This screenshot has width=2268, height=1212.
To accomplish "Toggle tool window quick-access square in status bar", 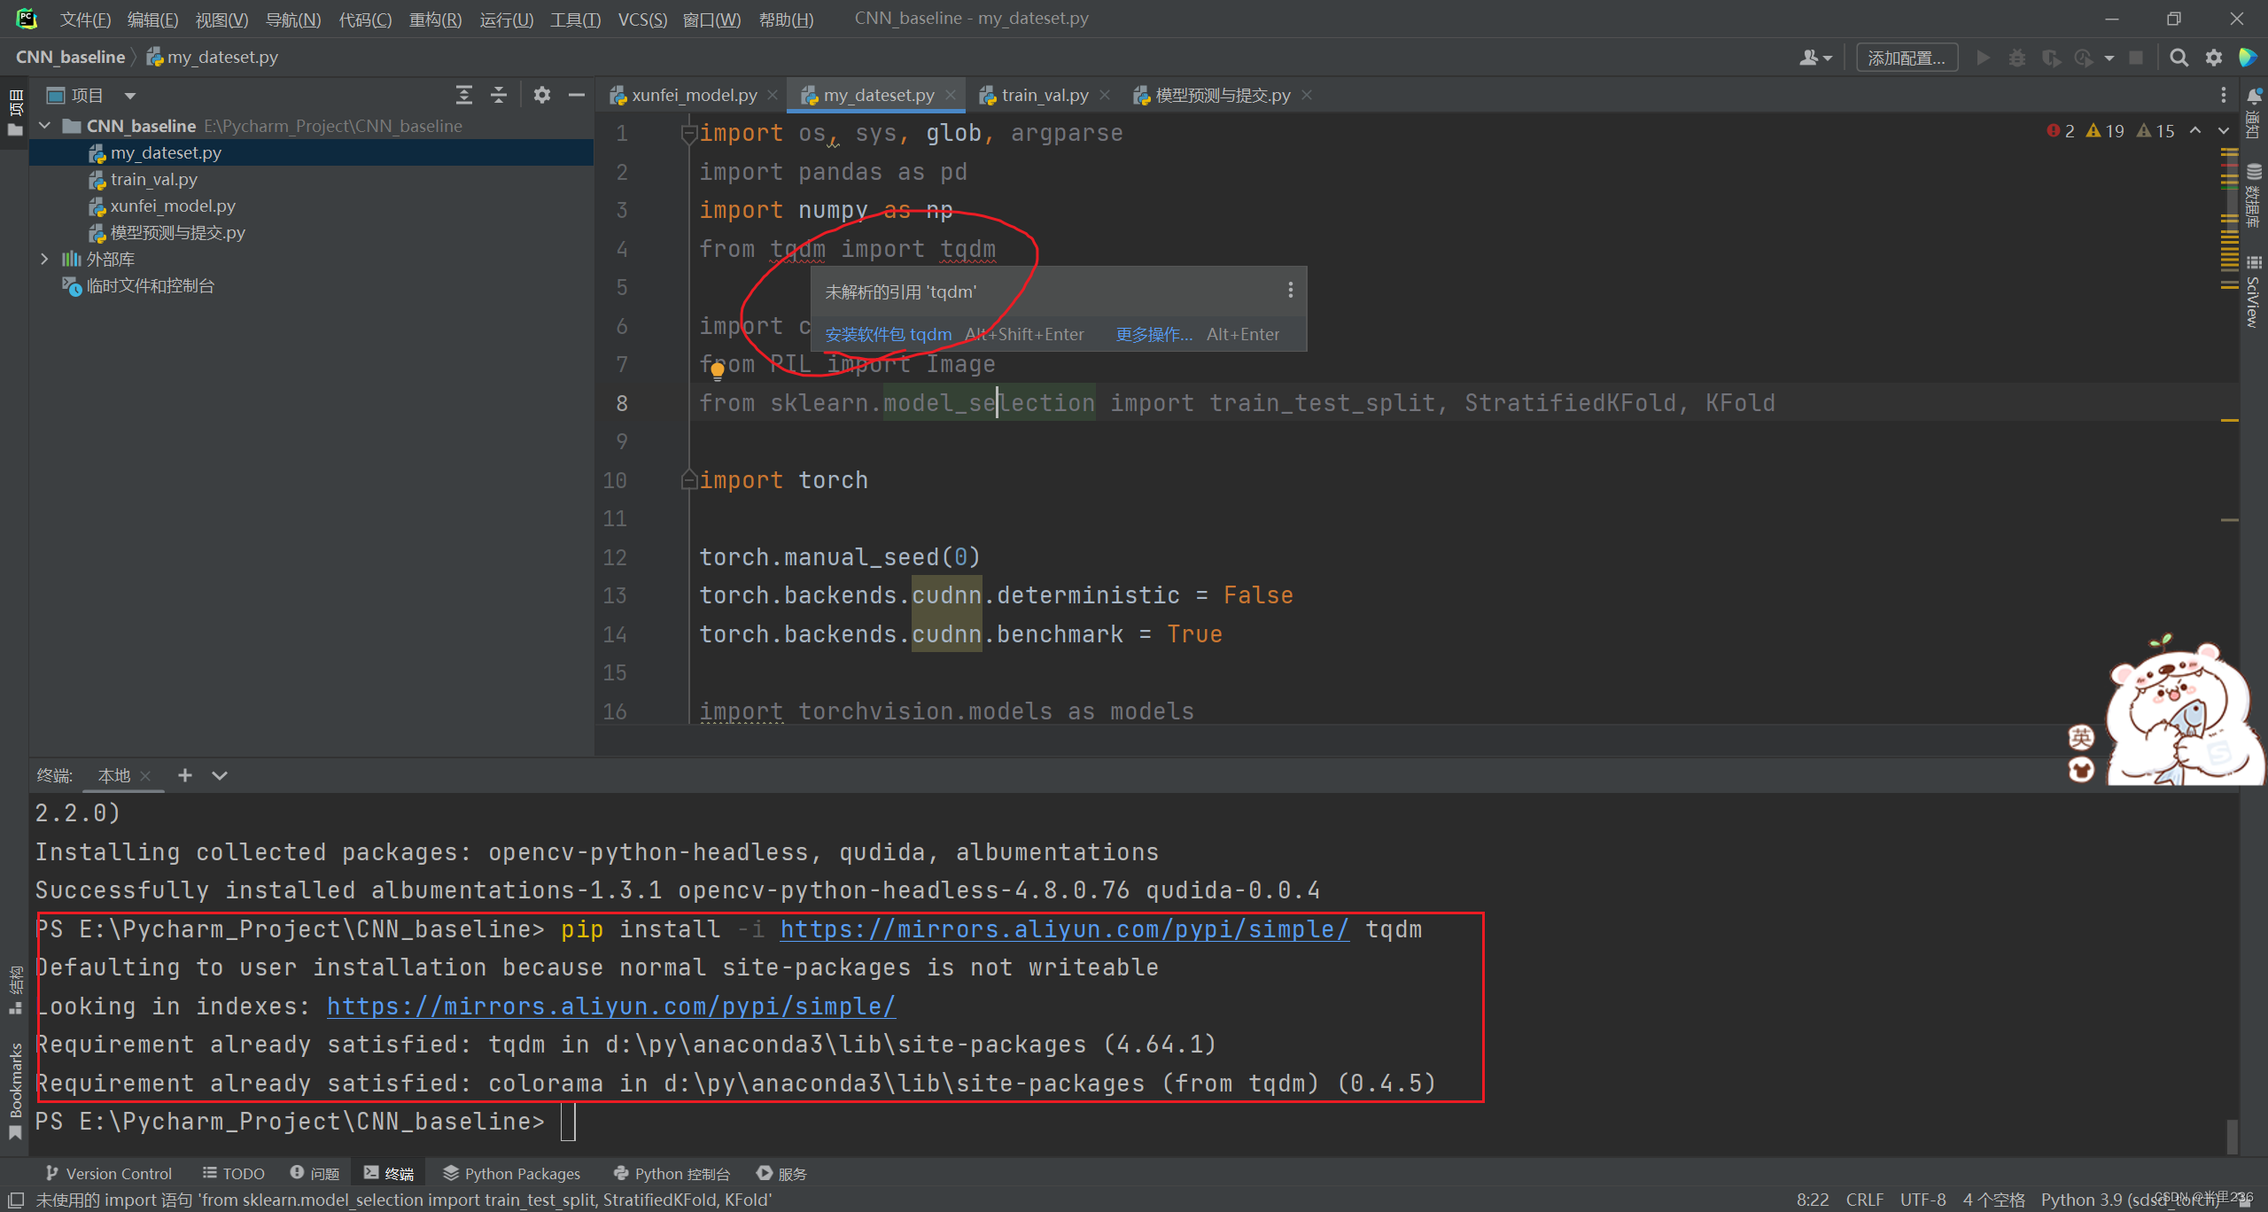I will point(15,1200).
